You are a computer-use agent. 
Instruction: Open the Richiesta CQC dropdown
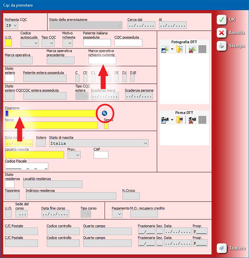point(15,25)
